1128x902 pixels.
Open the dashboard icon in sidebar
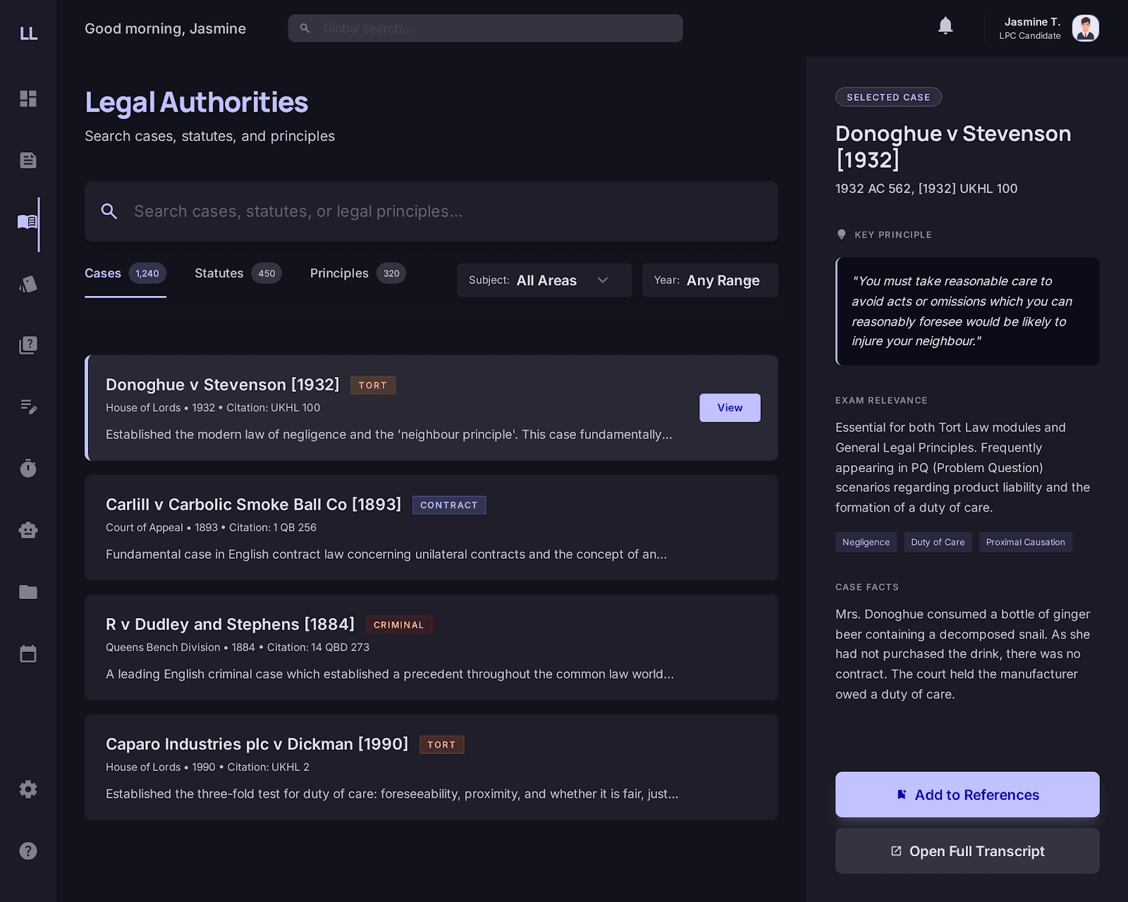(28, 99)
